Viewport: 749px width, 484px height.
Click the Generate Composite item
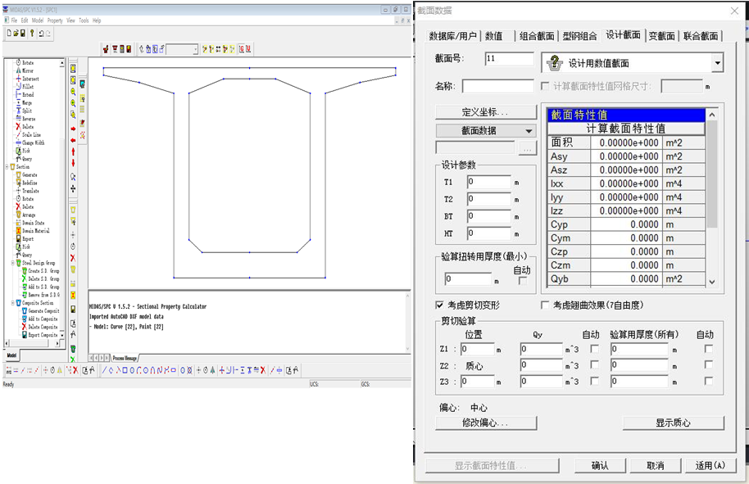coord(43,311)
